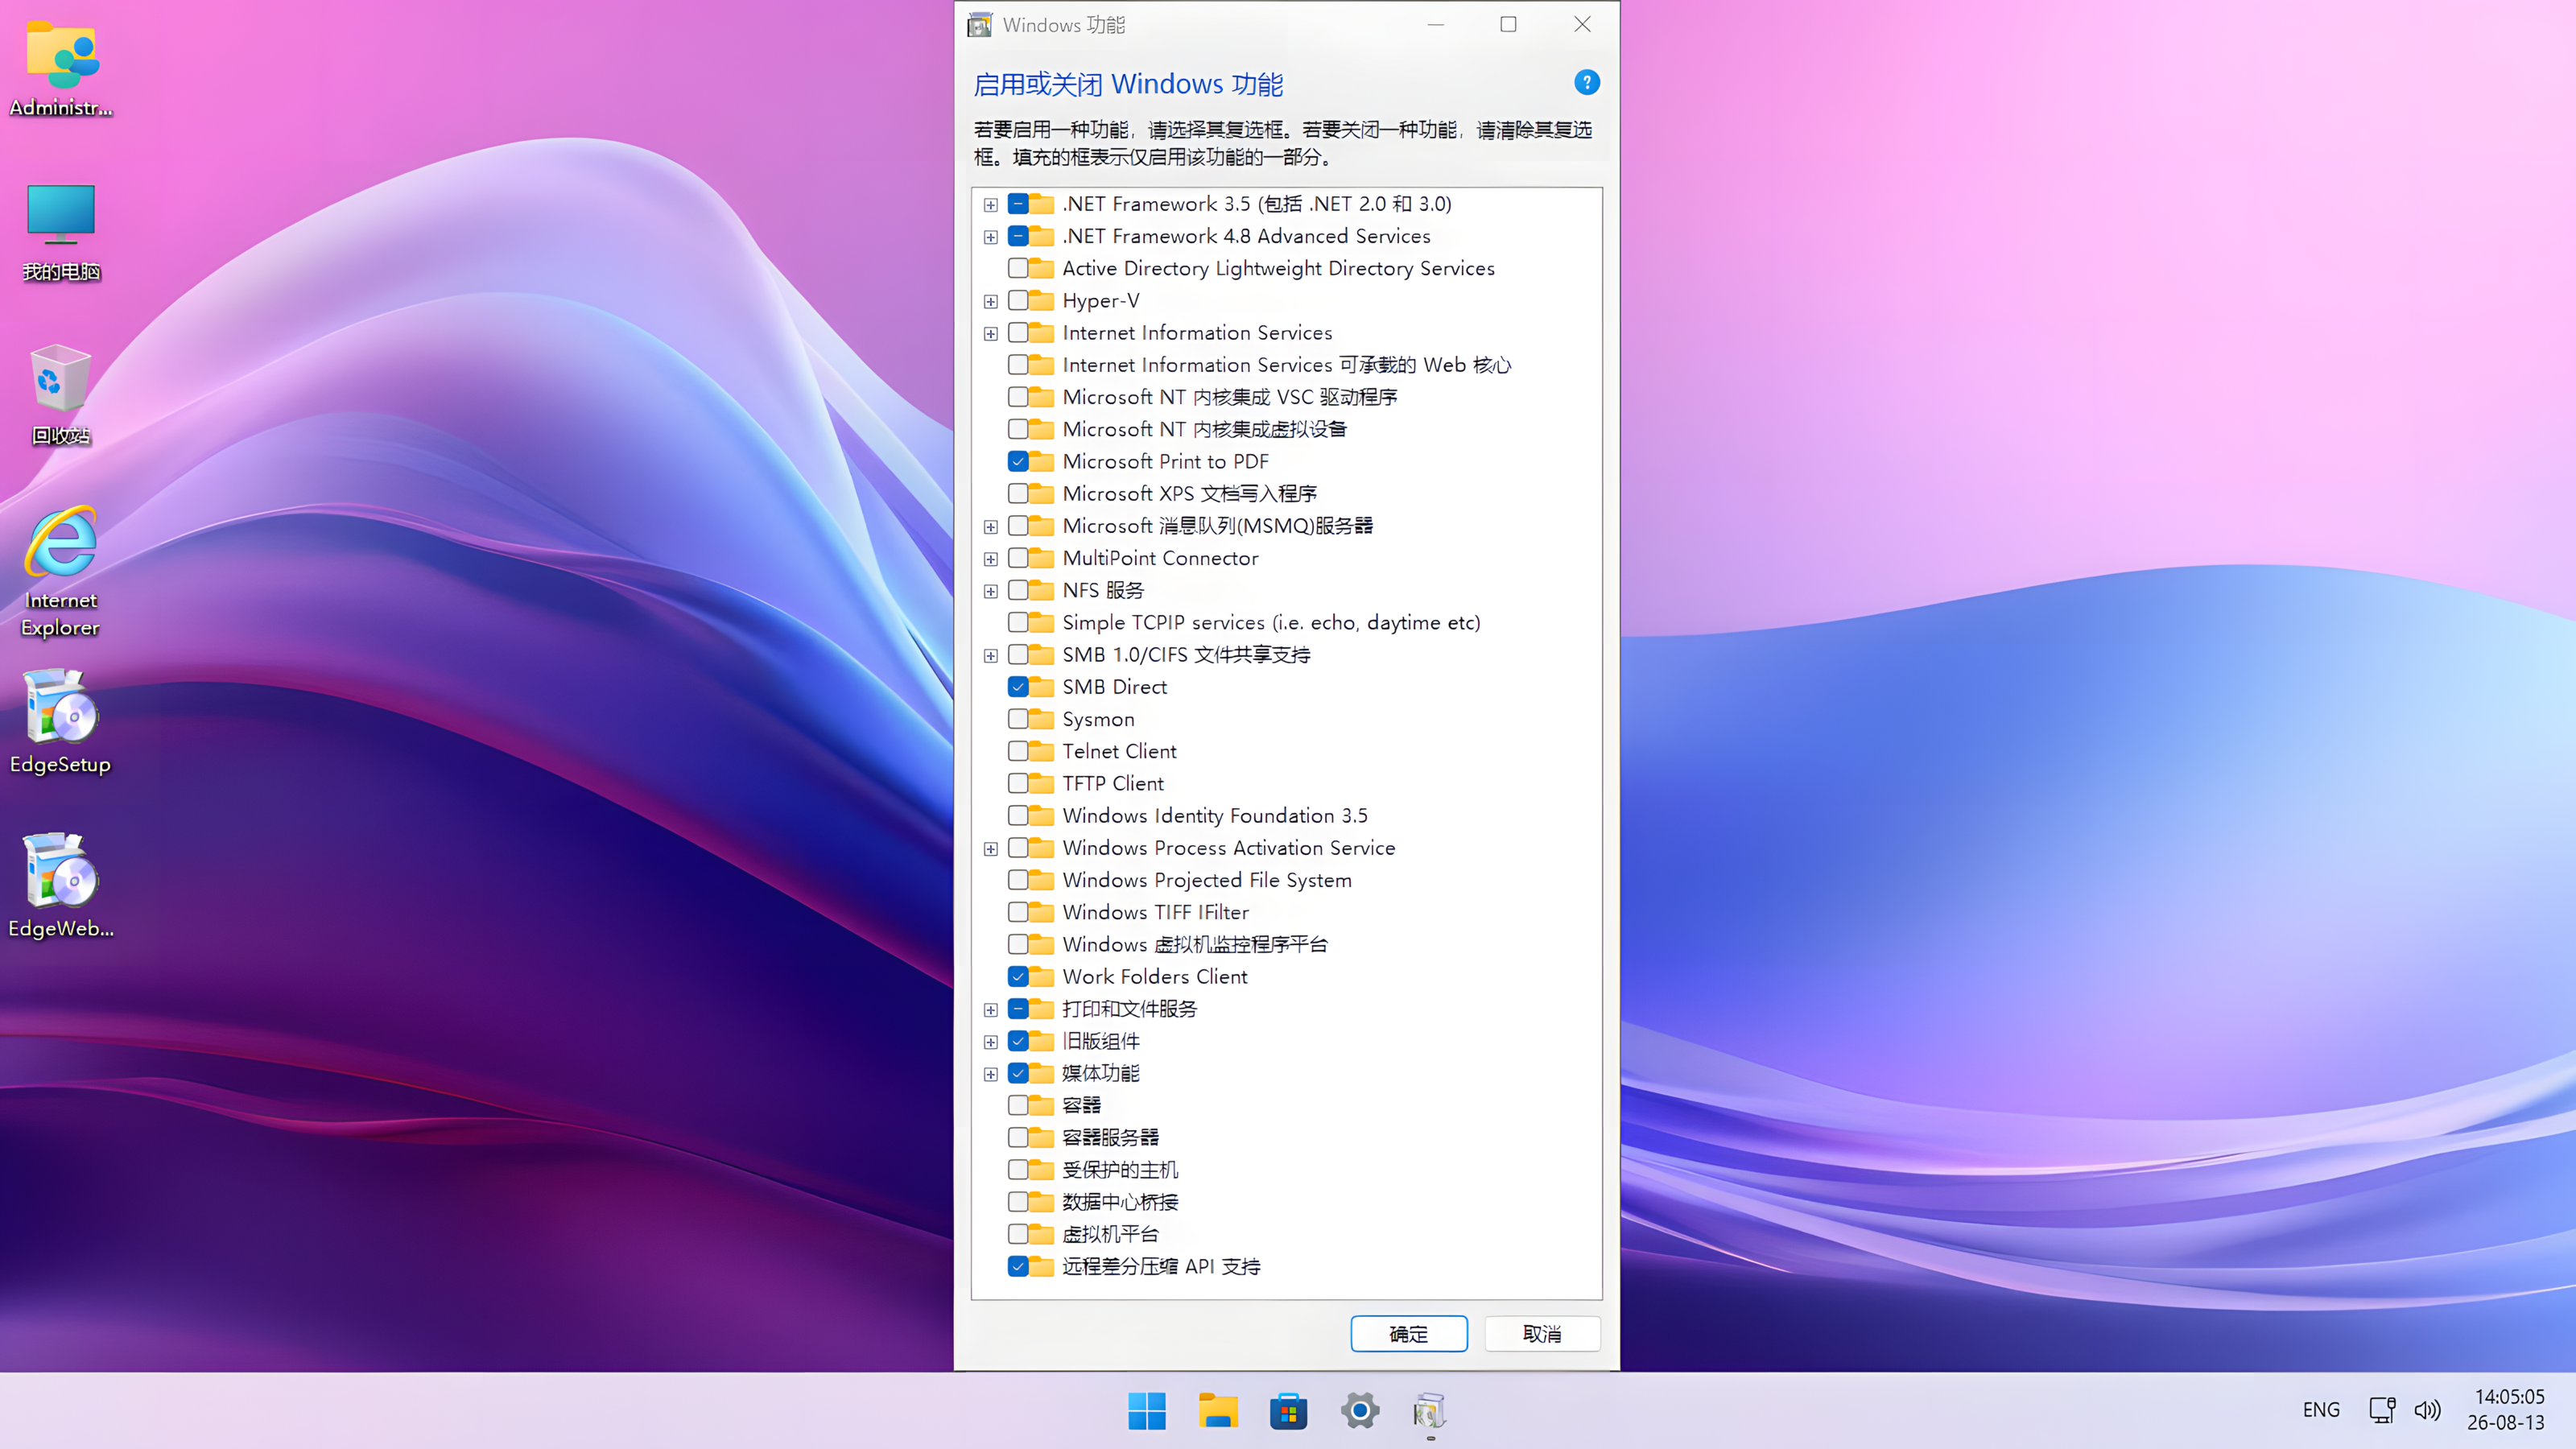This screenshot has width=2576, height=1449.
Task: Select Active Directory Lightweight Directory Services row
Action: (1278, 268)
